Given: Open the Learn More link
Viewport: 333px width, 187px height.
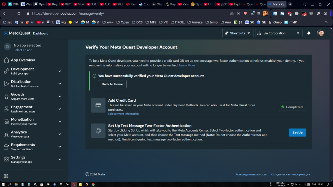Looking at the screenshot, I should coord(187,65).
